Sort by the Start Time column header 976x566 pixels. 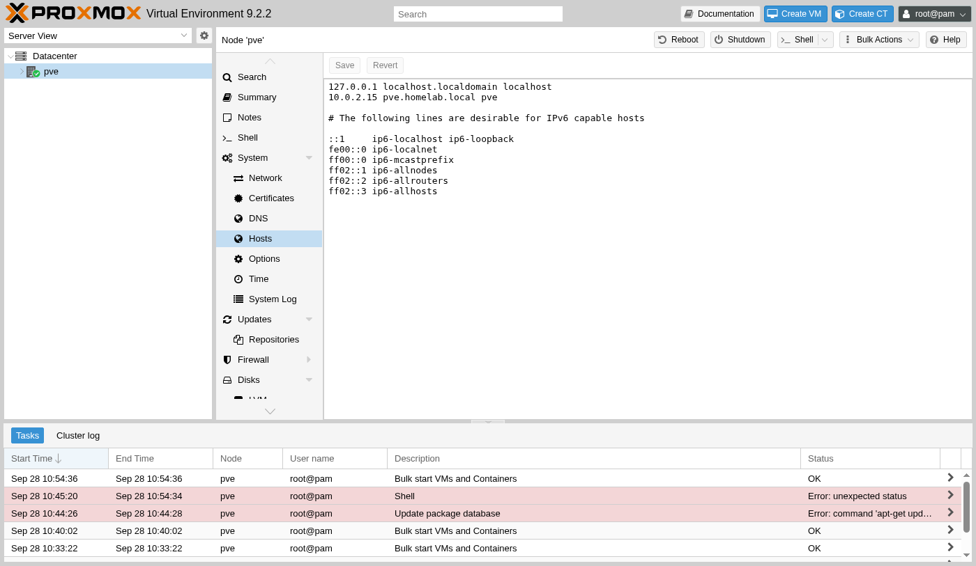coord(56,458)
